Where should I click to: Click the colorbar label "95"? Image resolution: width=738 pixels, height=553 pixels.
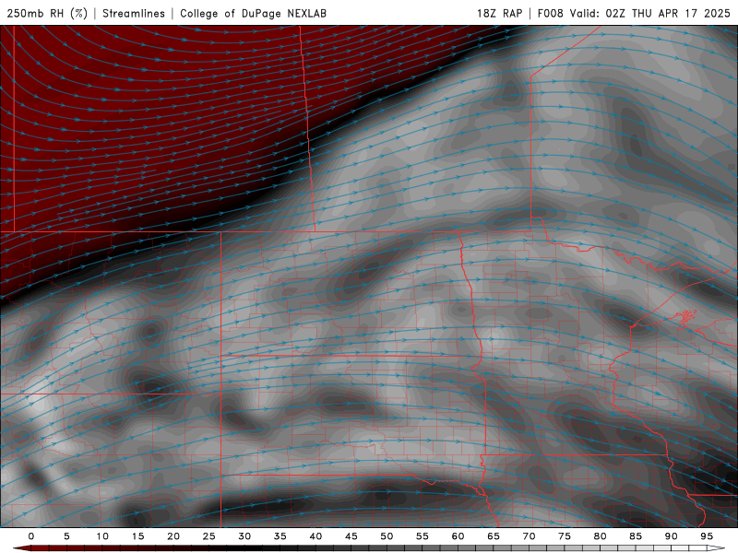(707, 536)
